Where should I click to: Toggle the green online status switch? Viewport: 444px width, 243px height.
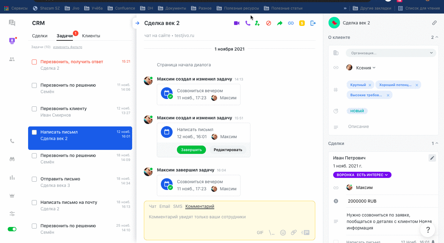click(12, 229)
